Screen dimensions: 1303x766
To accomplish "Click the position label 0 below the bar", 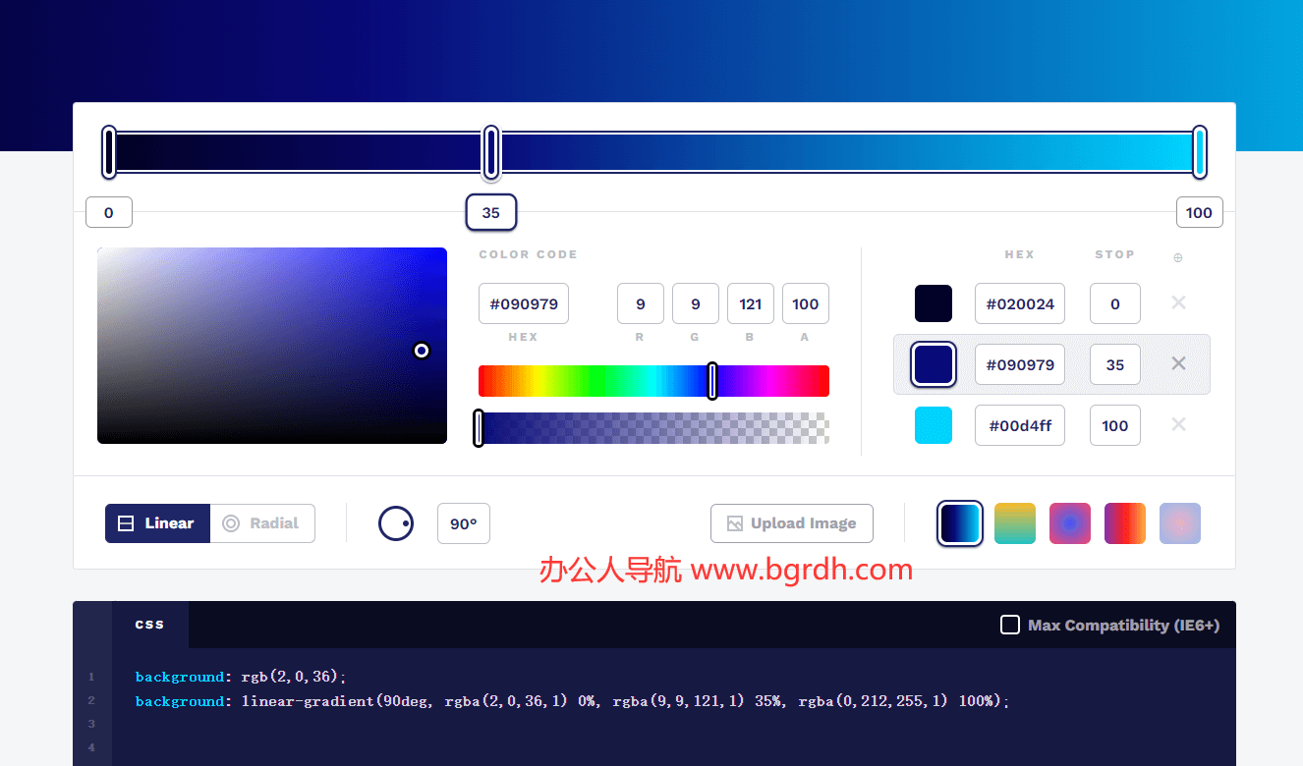I will click(109, 212).
